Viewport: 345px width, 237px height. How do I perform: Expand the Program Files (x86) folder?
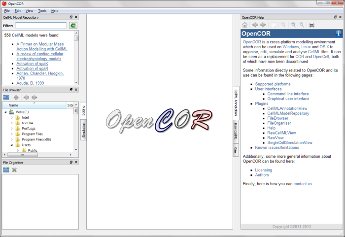tap(12, 139)
